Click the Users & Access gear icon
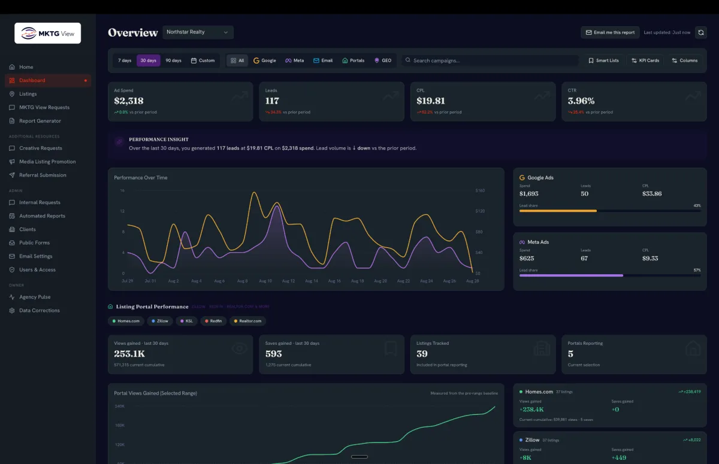The image size is (719, 464). 12,270
